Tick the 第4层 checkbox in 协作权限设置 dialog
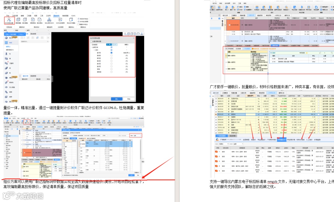 pos(111,61)
